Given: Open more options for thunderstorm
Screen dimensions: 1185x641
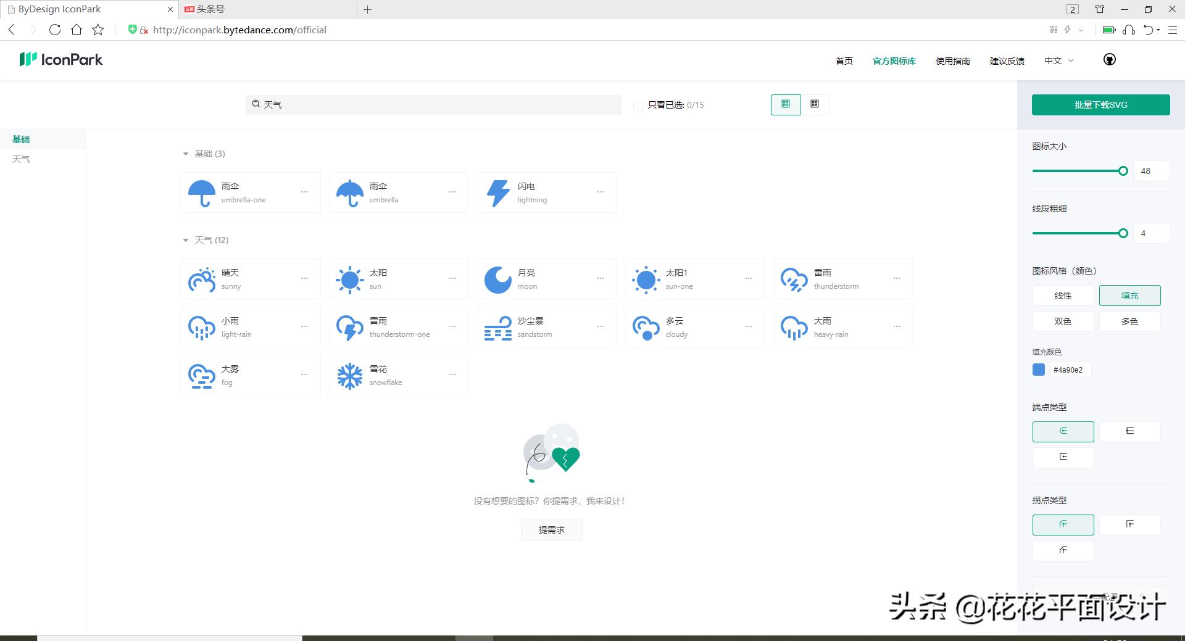Looking at the screenshot, I should (x=897, y=278).
